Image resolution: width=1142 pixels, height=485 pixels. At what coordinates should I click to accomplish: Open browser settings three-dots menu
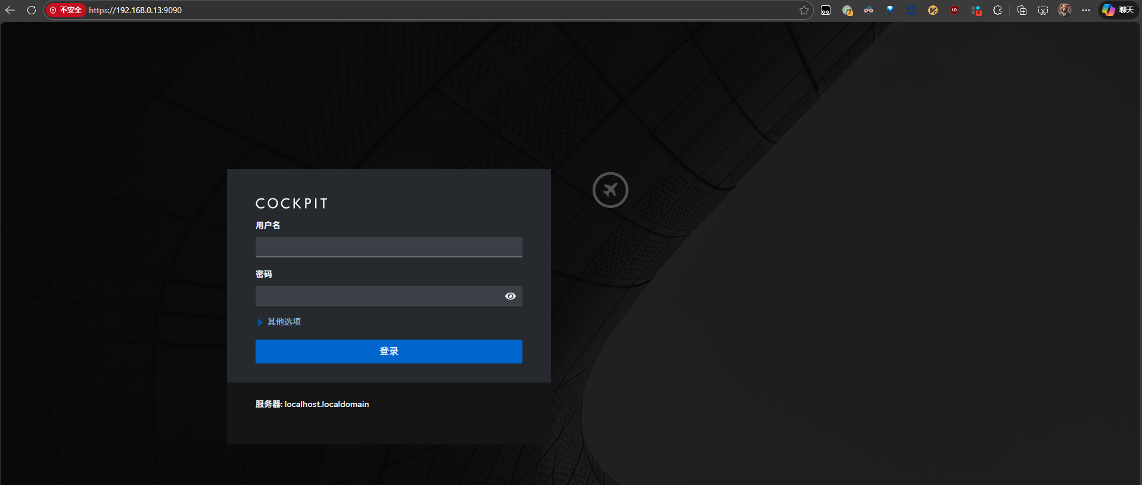pyautogui.click(x=1086, y=10)
